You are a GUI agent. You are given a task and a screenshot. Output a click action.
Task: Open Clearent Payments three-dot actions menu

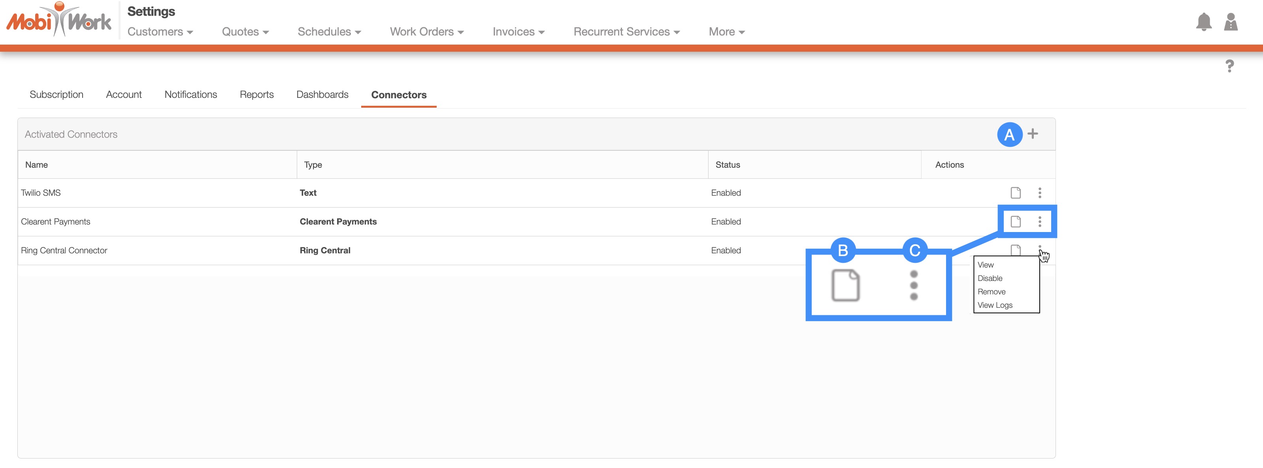pyautogui.click(x=1039, y=222)
